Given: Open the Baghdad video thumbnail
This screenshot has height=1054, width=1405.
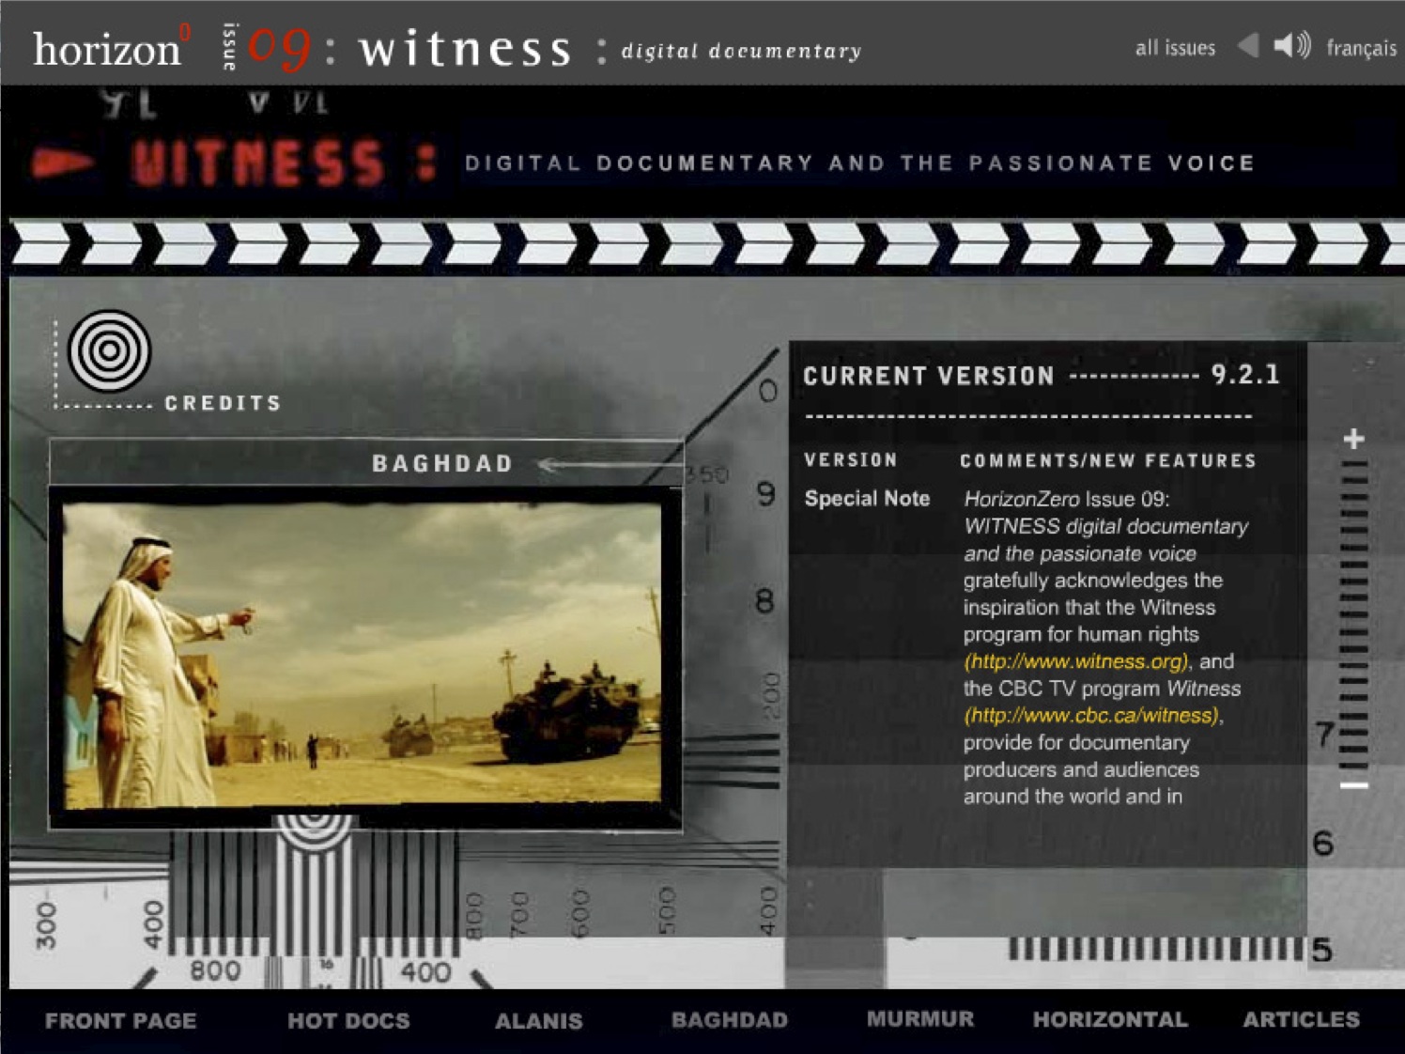Looking at the screenshot, I should click(x=362, y=656).
